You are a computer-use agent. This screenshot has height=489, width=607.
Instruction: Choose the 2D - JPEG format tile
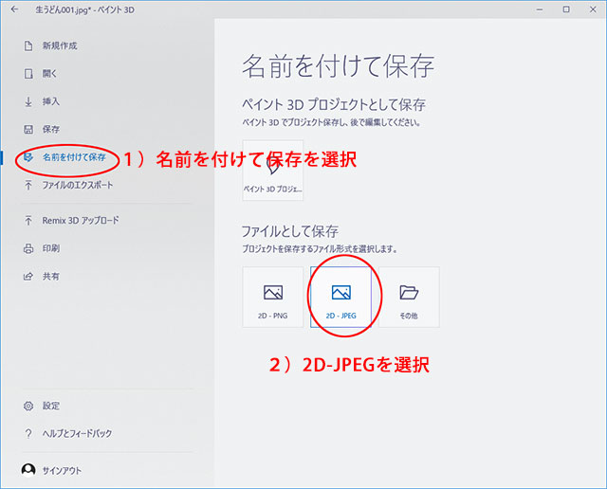coord(340,298)
